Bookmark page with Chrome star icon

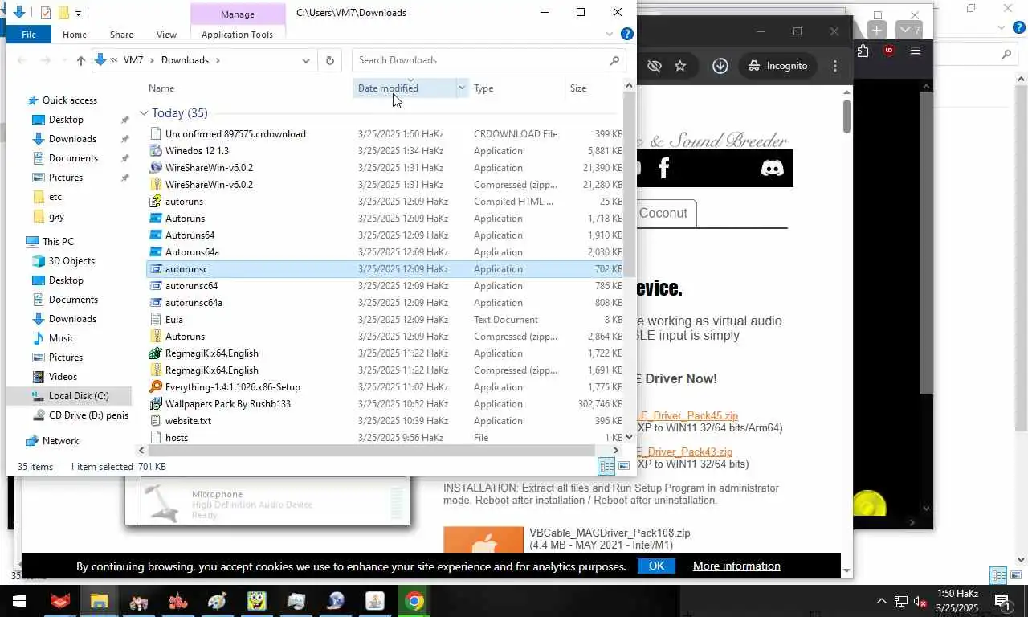(680, 66)
